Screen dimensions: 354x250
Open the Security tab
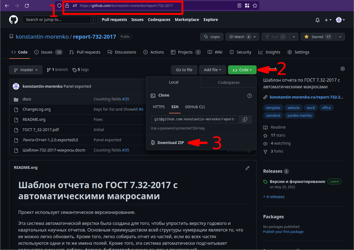[x=240, y=52]
